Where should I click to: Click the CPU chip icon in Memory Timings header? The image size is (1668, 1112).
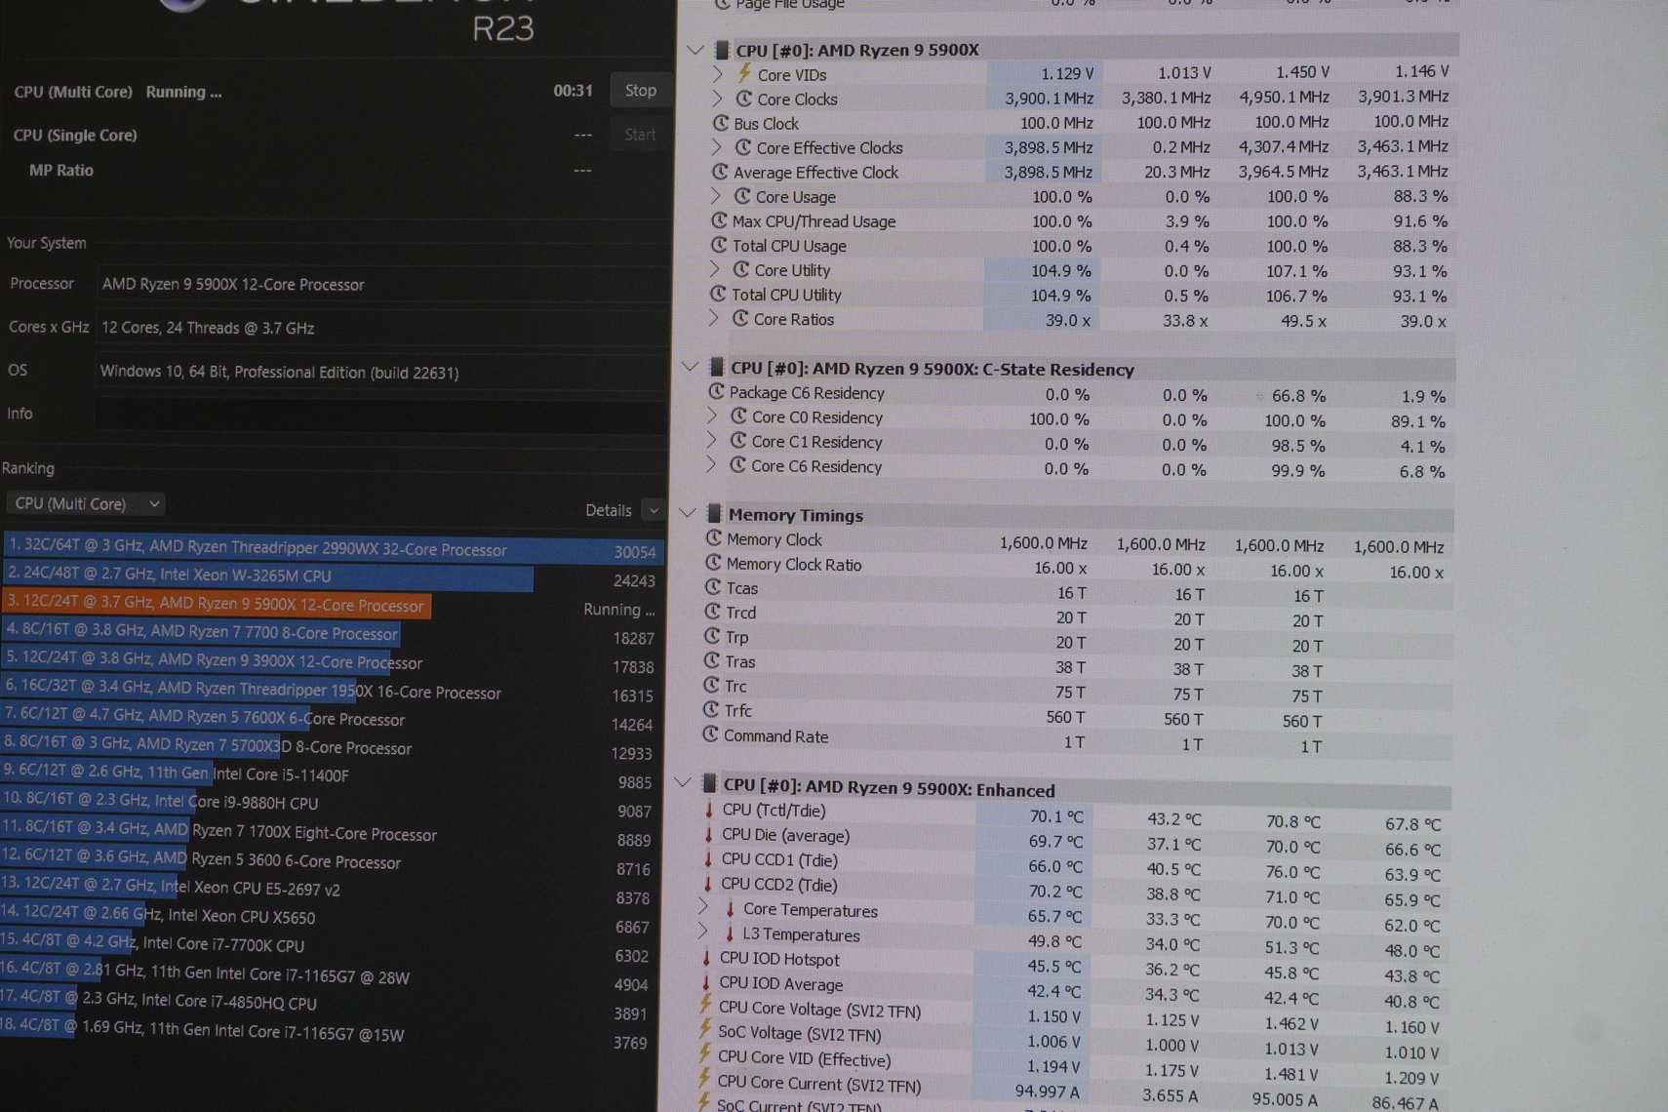pyautogui.click(x=714, y=513)
